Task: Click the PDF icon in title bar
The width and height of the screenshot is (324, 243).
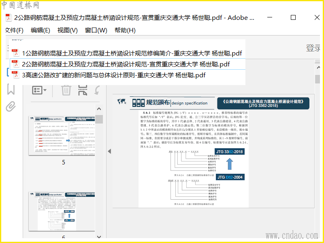Action: (9, 18)
